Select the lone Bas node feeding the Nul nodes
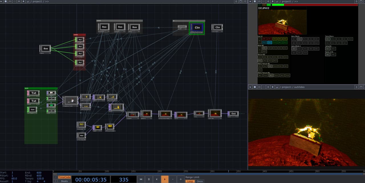 point(45,49)
